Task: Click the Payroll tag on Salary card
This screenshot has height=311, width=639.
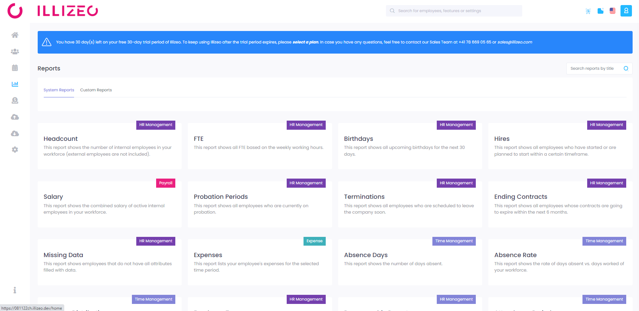Action: pyautogui.click(x=166, y=183)
